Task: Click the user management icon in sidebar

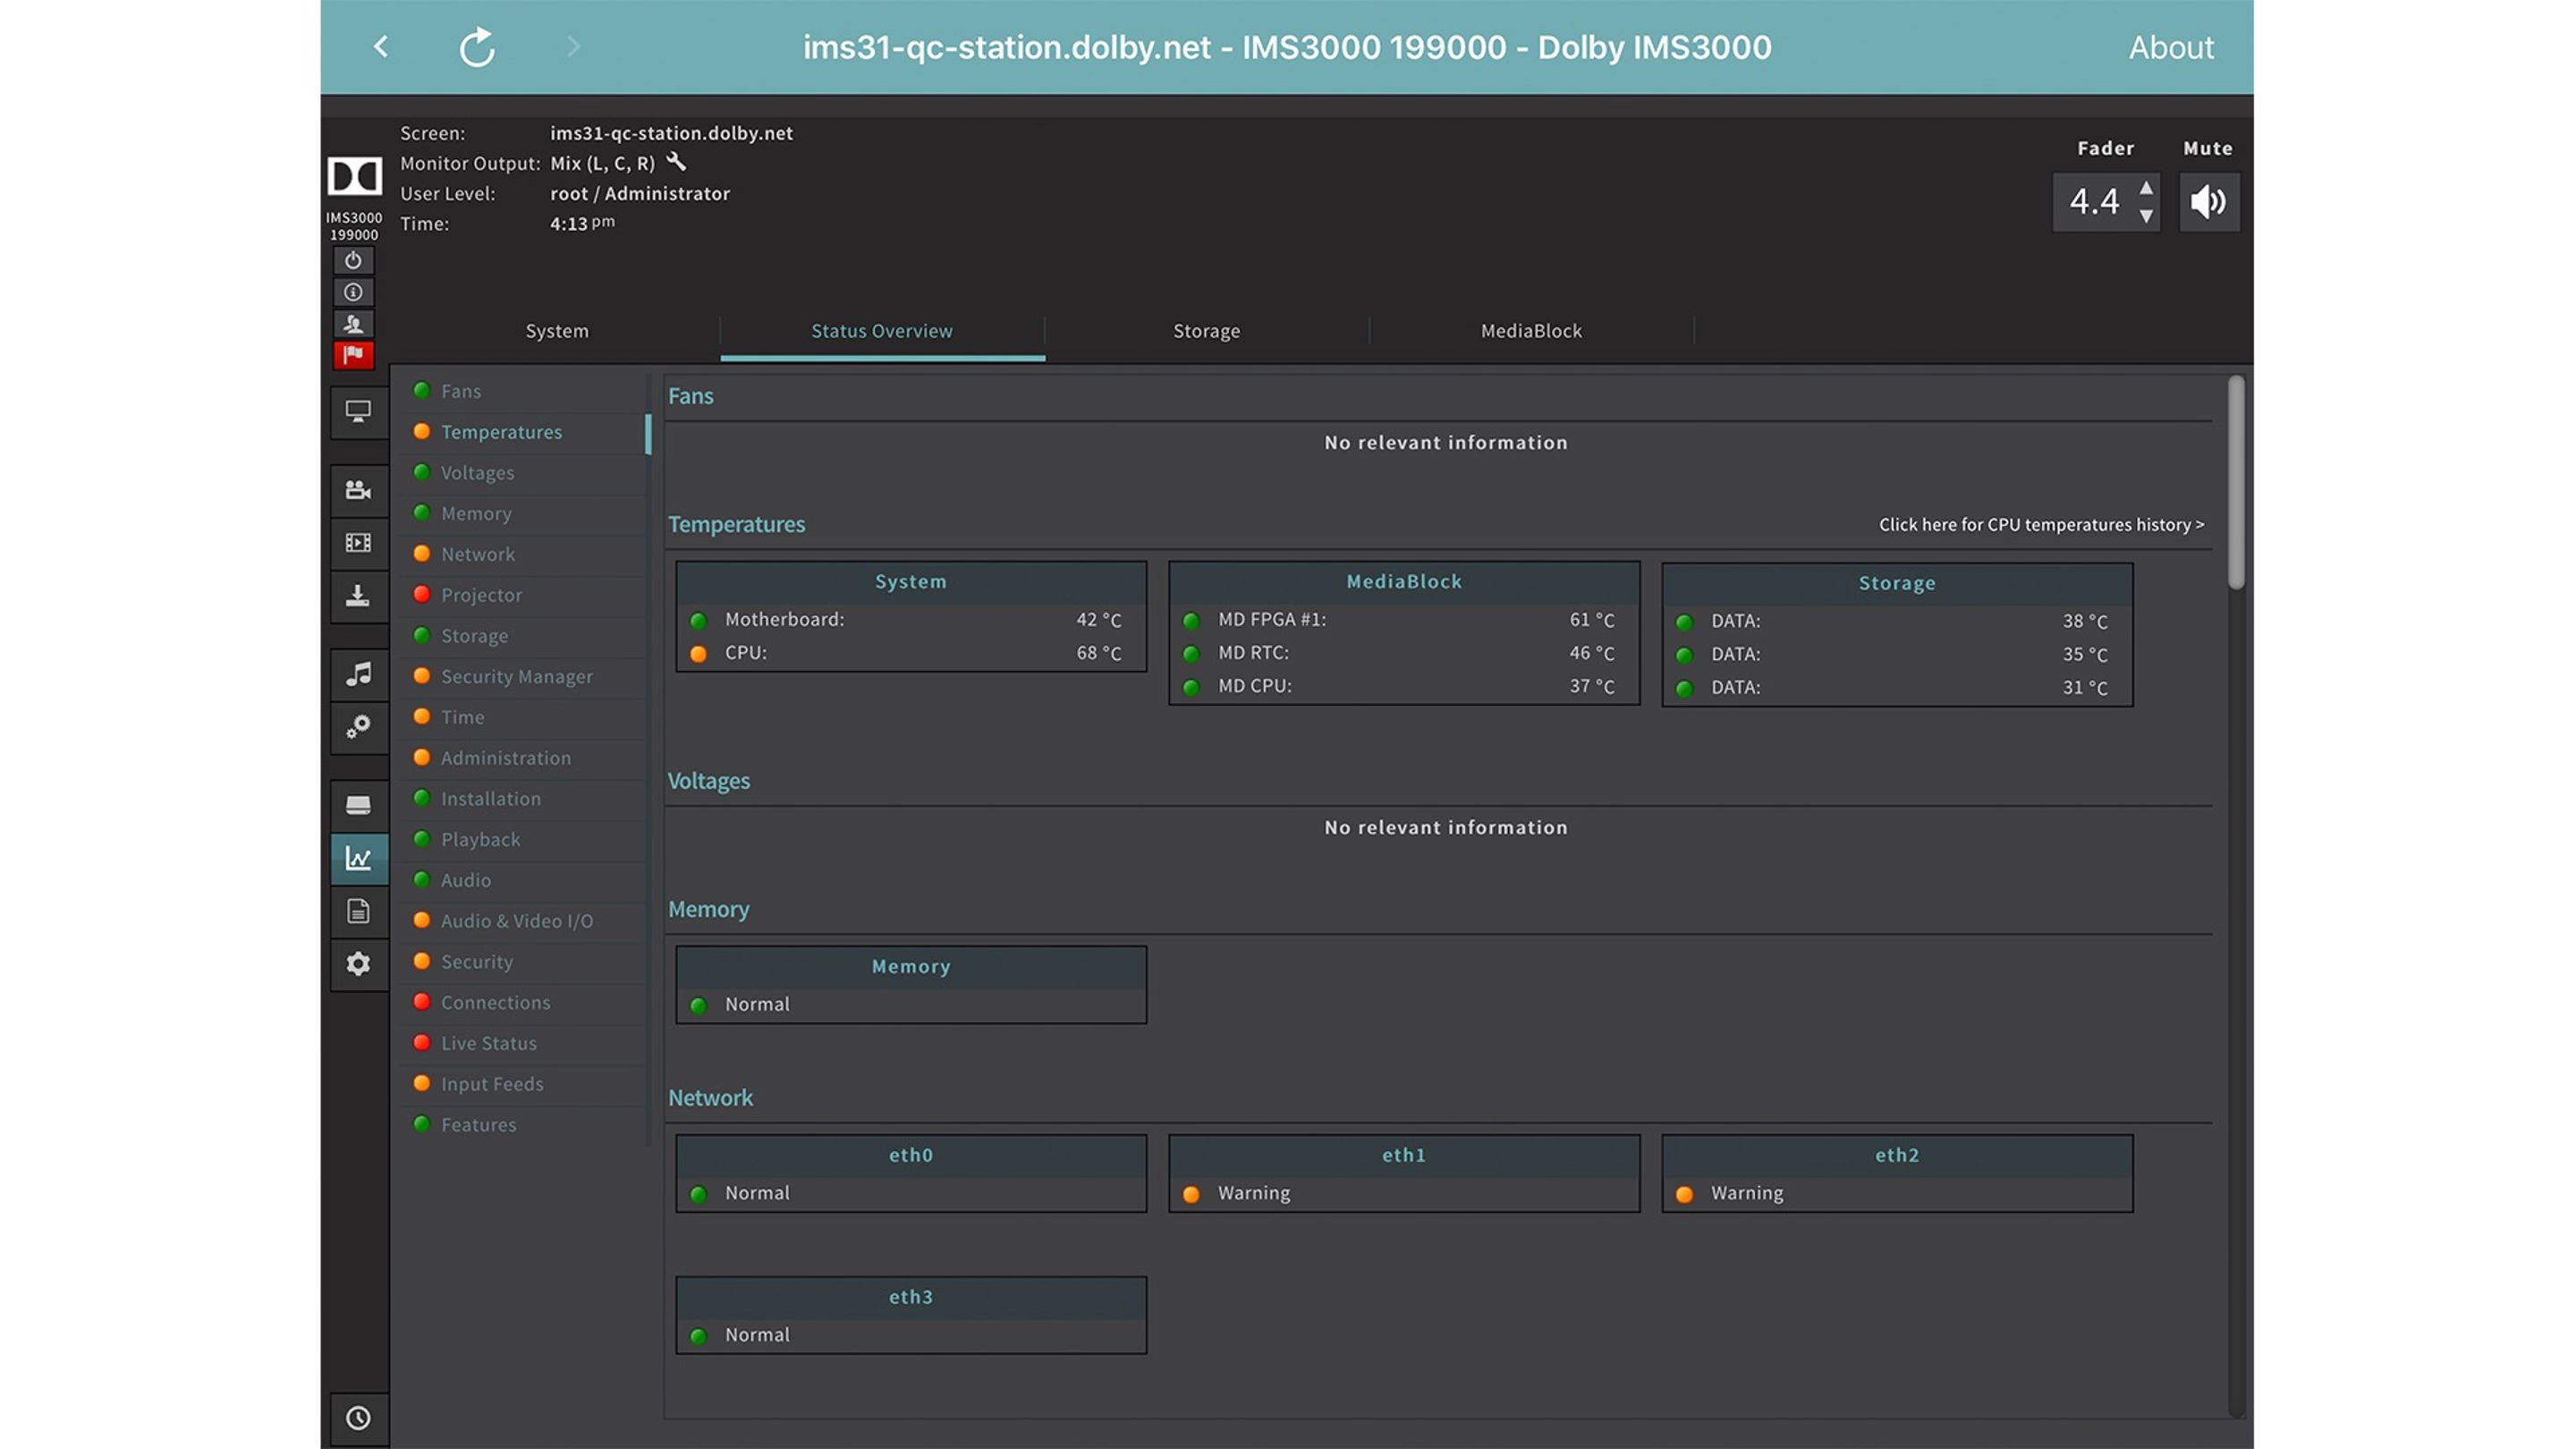Action: pyautogui.click(x=354, y=322)
